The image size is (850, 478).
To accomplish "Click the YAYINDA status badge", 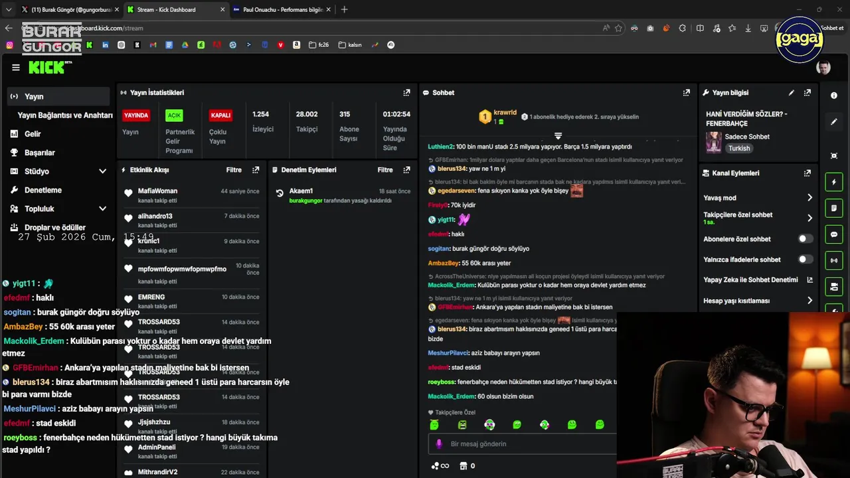I will (x=136, y=116).
